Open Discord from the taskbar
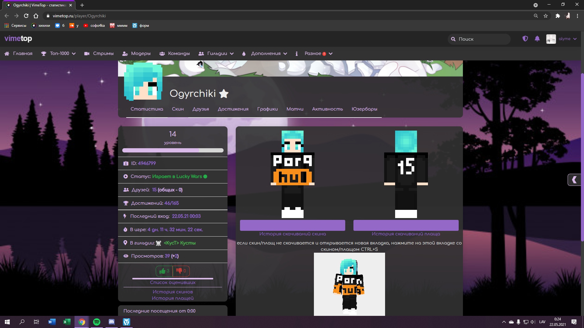This screenshot has height=328, width=584. (112, 322)
